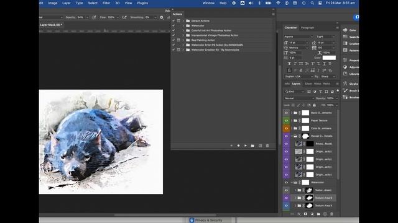Open the Brush Settings panel icon

pos(345,90)
